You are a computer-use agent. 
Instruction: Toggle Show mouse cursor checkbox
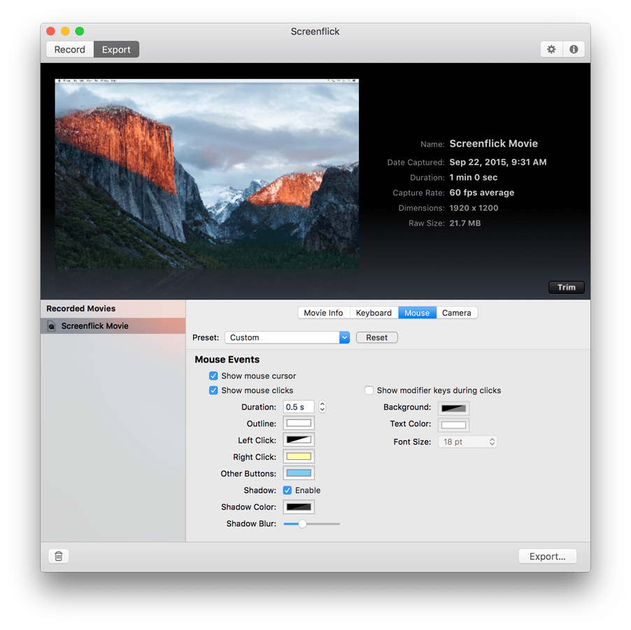pyautogui.click(x=213, y=376)
